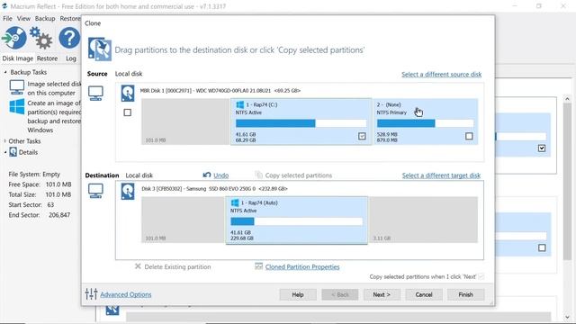Toggle the lower unchecked box in background window

coord(542,248)
